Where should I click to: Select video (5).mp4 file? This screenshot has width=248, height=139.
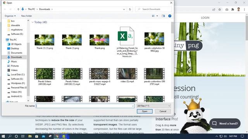[x=127, y=75]
